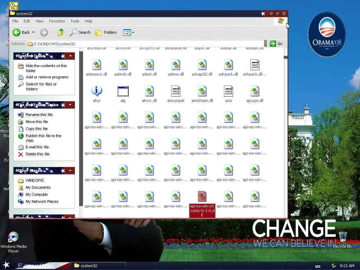Open the Favorites menu

pos(57,21)
